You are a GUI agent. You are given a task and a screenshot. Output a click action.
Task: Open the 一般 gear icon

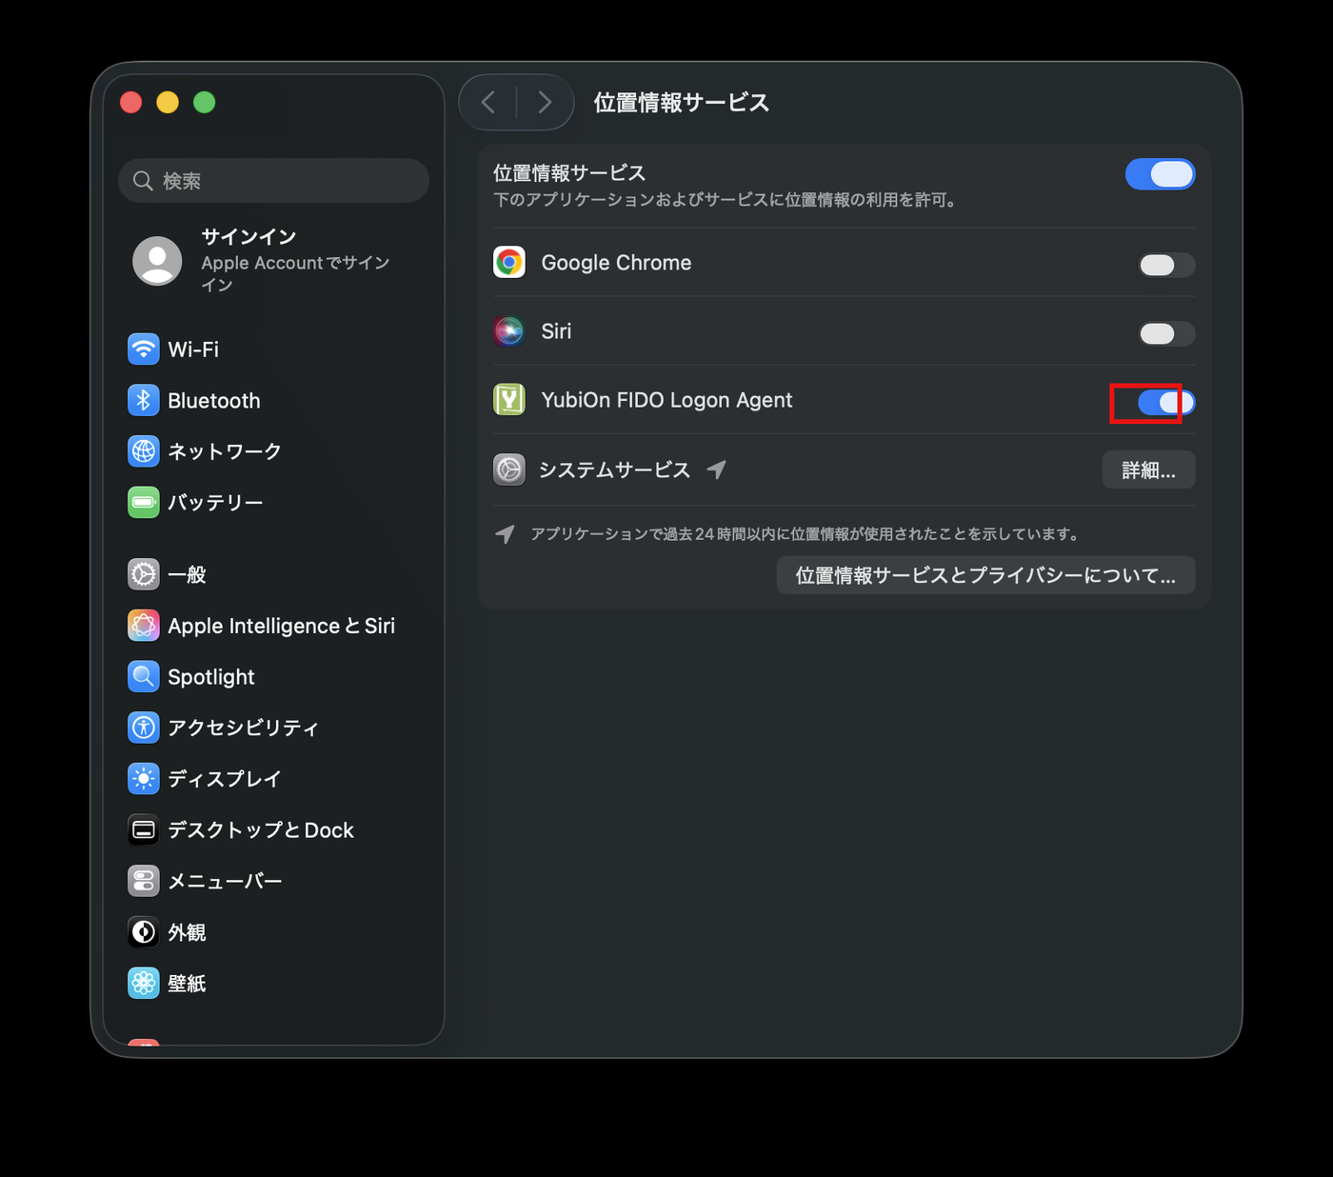coord(144,574)
